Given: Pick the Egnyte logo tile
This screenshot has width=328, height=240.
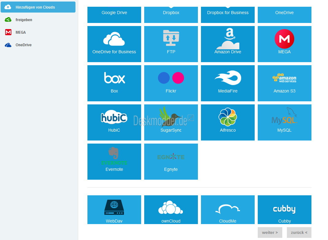Looking at the screenshot, I should pyautogui.click(x=171, y=162).
